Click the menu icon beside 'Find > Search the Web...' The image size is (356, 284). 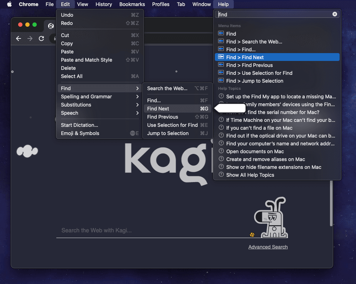pyautogui.click(x=221, y=41)
